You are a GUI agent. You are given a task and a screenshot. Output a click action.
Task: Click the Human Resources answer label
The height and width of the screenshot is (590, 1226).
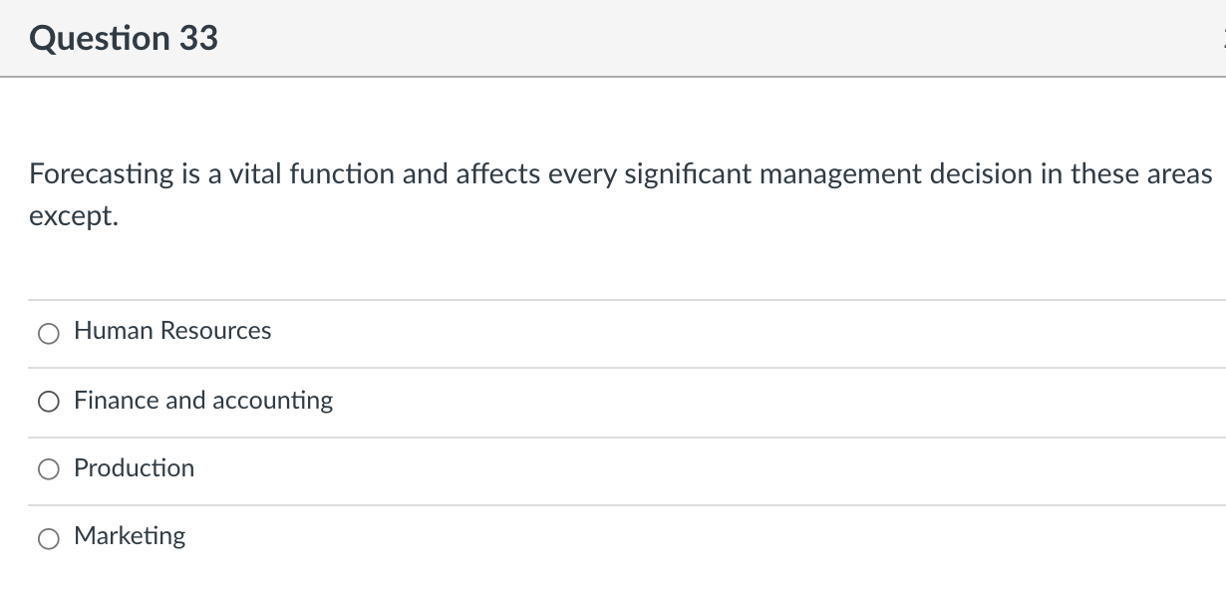(172, 331)
